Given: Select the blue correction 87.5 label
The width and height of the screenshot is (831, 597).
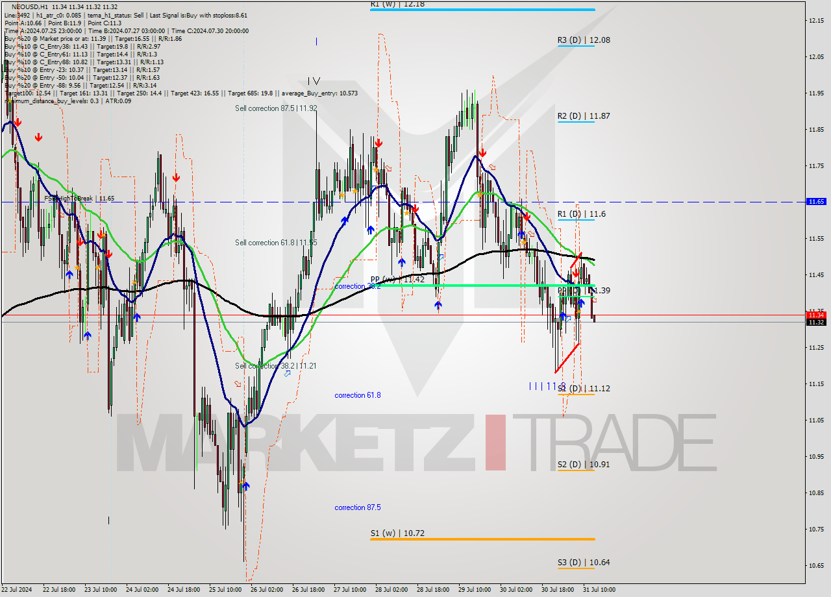Looking at the screenshot, I should [x=358, y=507].
